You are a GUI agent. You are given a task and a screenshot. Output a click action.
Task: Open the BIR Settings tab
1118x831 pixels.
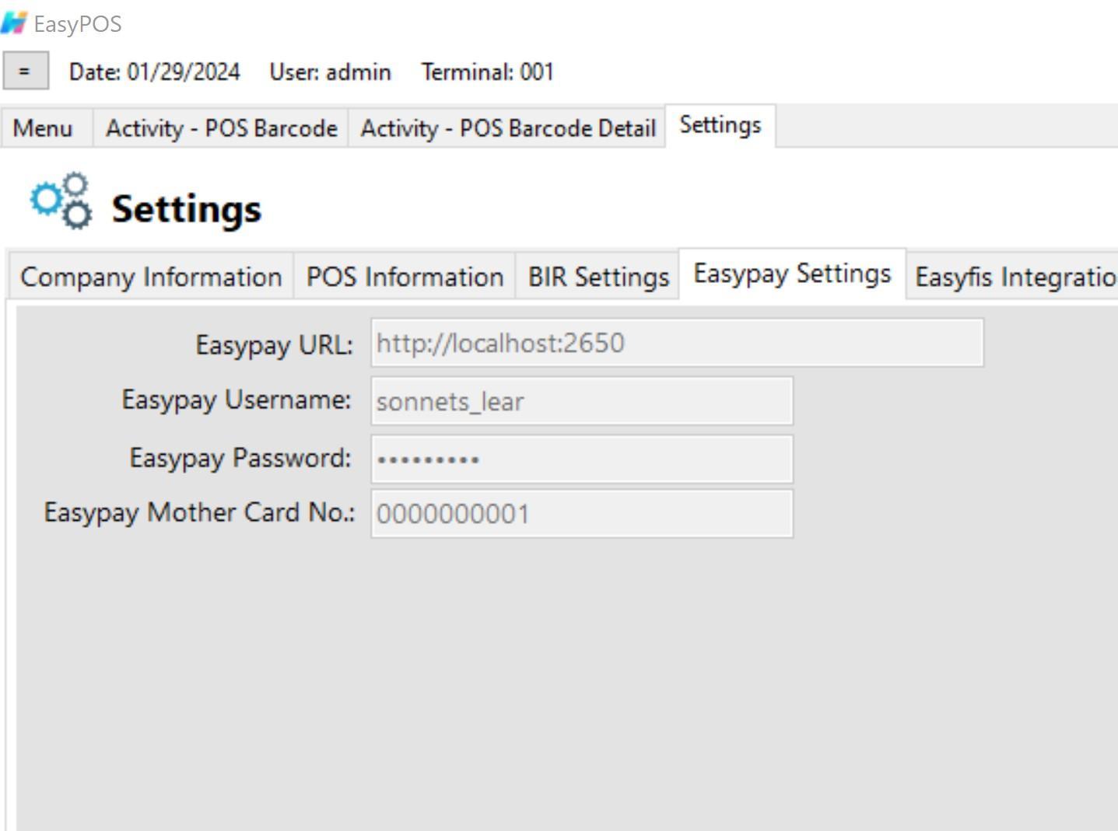(598, 277)
